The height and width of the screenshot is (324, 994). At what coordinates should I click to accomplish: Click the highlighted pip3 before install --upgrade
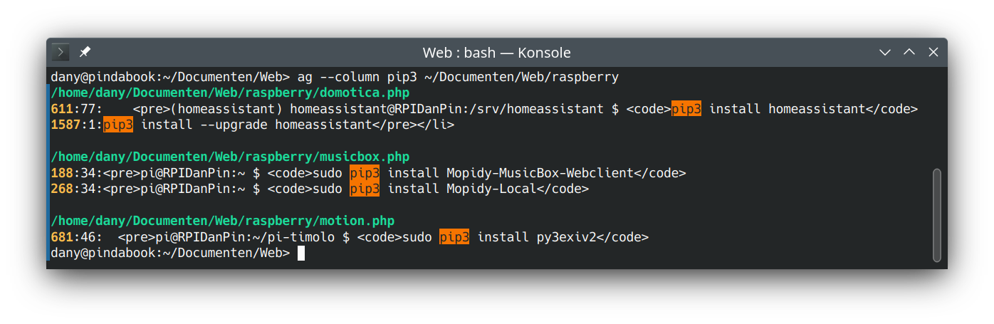click(118, 125)
